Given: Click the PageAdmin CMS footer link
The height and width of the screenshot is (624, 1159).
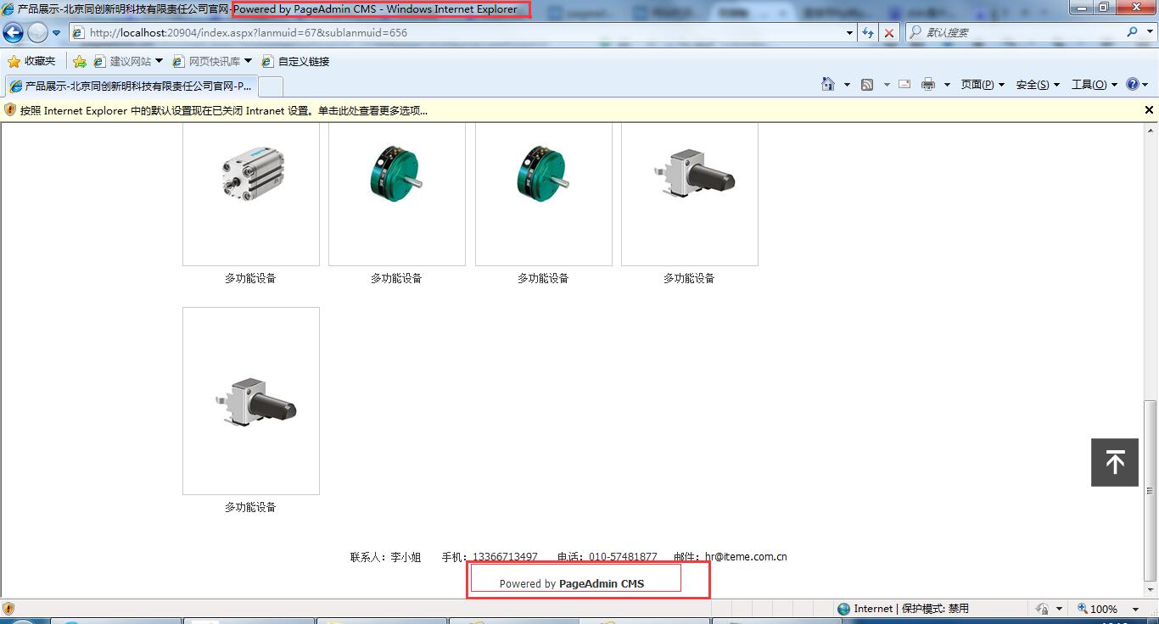Looking at the screenshot, I should (x=601, y=583).
